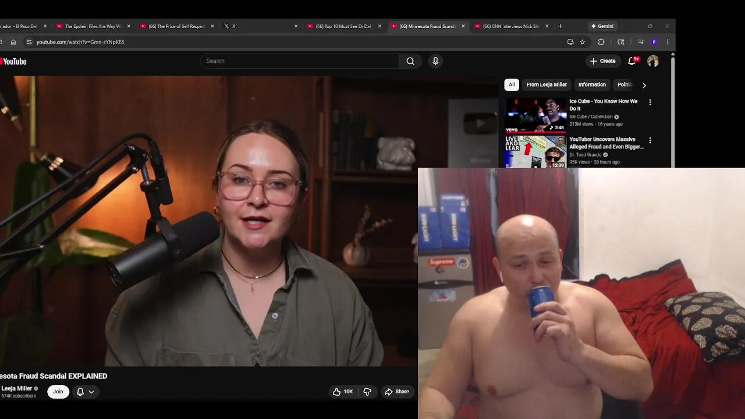Close the CNN interviews tab
This screenshot has width=745, height=419.
click(x=547, y=26)
